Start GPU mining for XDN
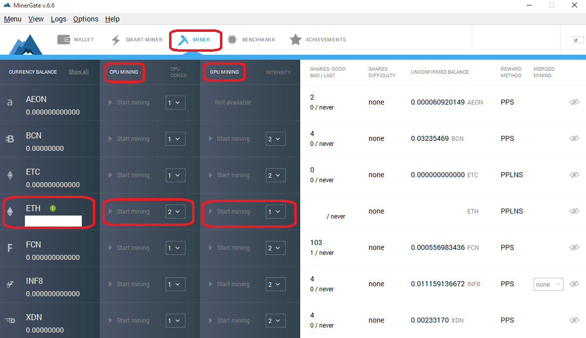 point(229,321)
